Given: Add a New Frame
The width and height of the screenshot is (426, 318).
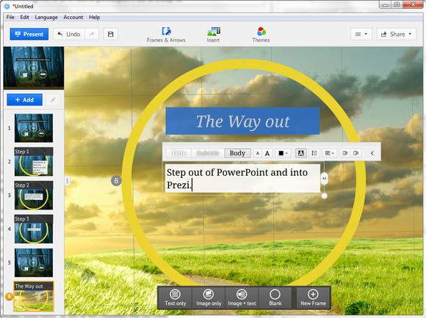Looking at the screenshot, I should pos(313,297).
